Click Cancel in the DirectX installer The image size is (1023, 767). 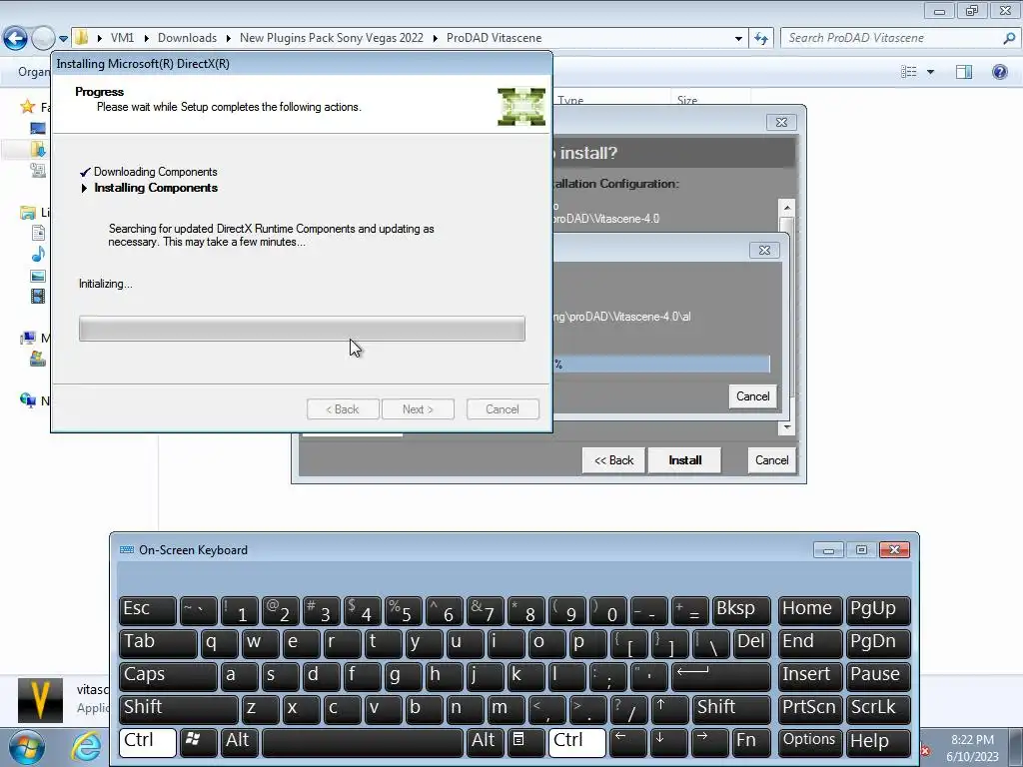click(x=503, y=408)
